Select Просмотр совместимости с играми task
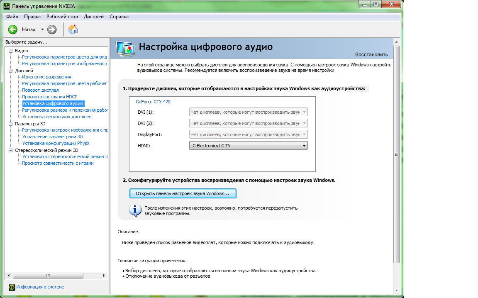This screenshot has height=298, width=478. tap(58, 164)
